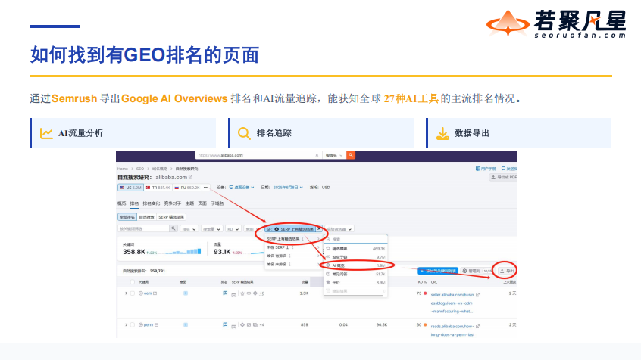
Task: Choose the 常见问答 FAQ option
Action: (355, 274)
